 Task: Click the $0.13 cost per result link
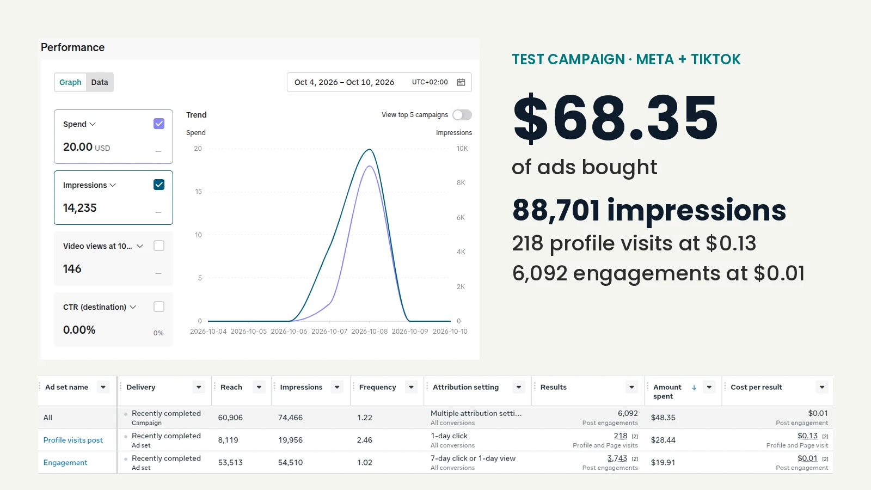point(807,436)
